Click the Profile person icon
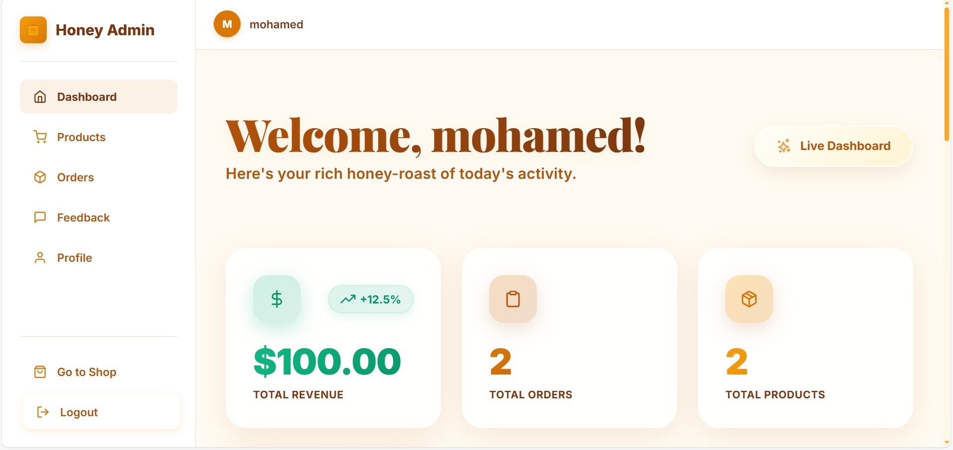Screen dimensions: 953x450 coord(40,258)
